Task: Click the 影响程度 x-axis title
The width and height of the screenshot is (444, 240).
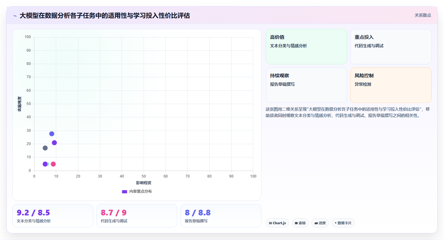Action: point(144,183)
